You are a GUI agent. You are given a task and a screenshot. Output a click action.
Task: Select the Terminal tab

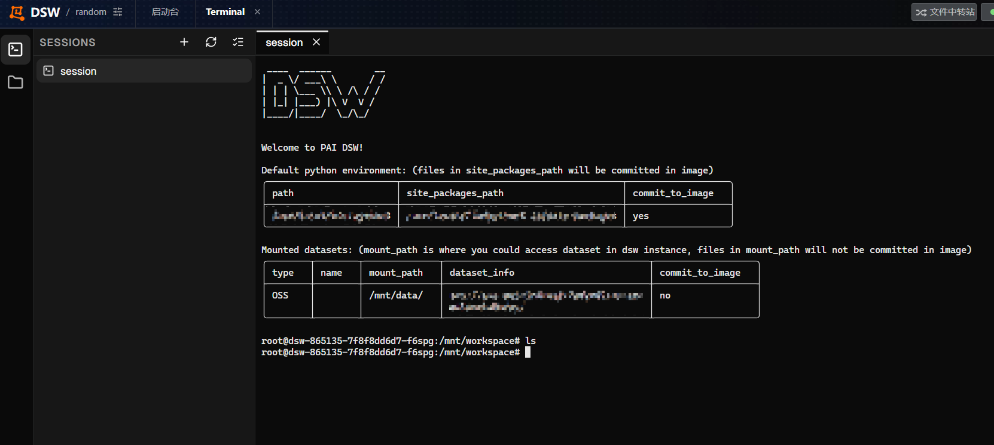pos(225,12)
